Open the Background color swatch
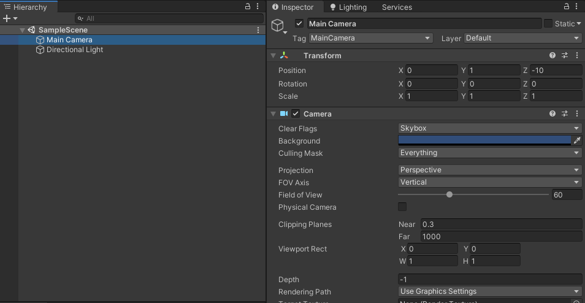Viewport: 585px width, 303px height. (484, 140)
